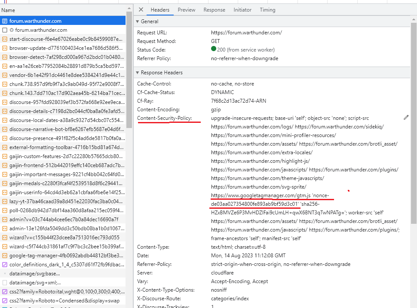Click script icon beside discourse-details file
Screen dimensions: 417x308
point(5,111)
